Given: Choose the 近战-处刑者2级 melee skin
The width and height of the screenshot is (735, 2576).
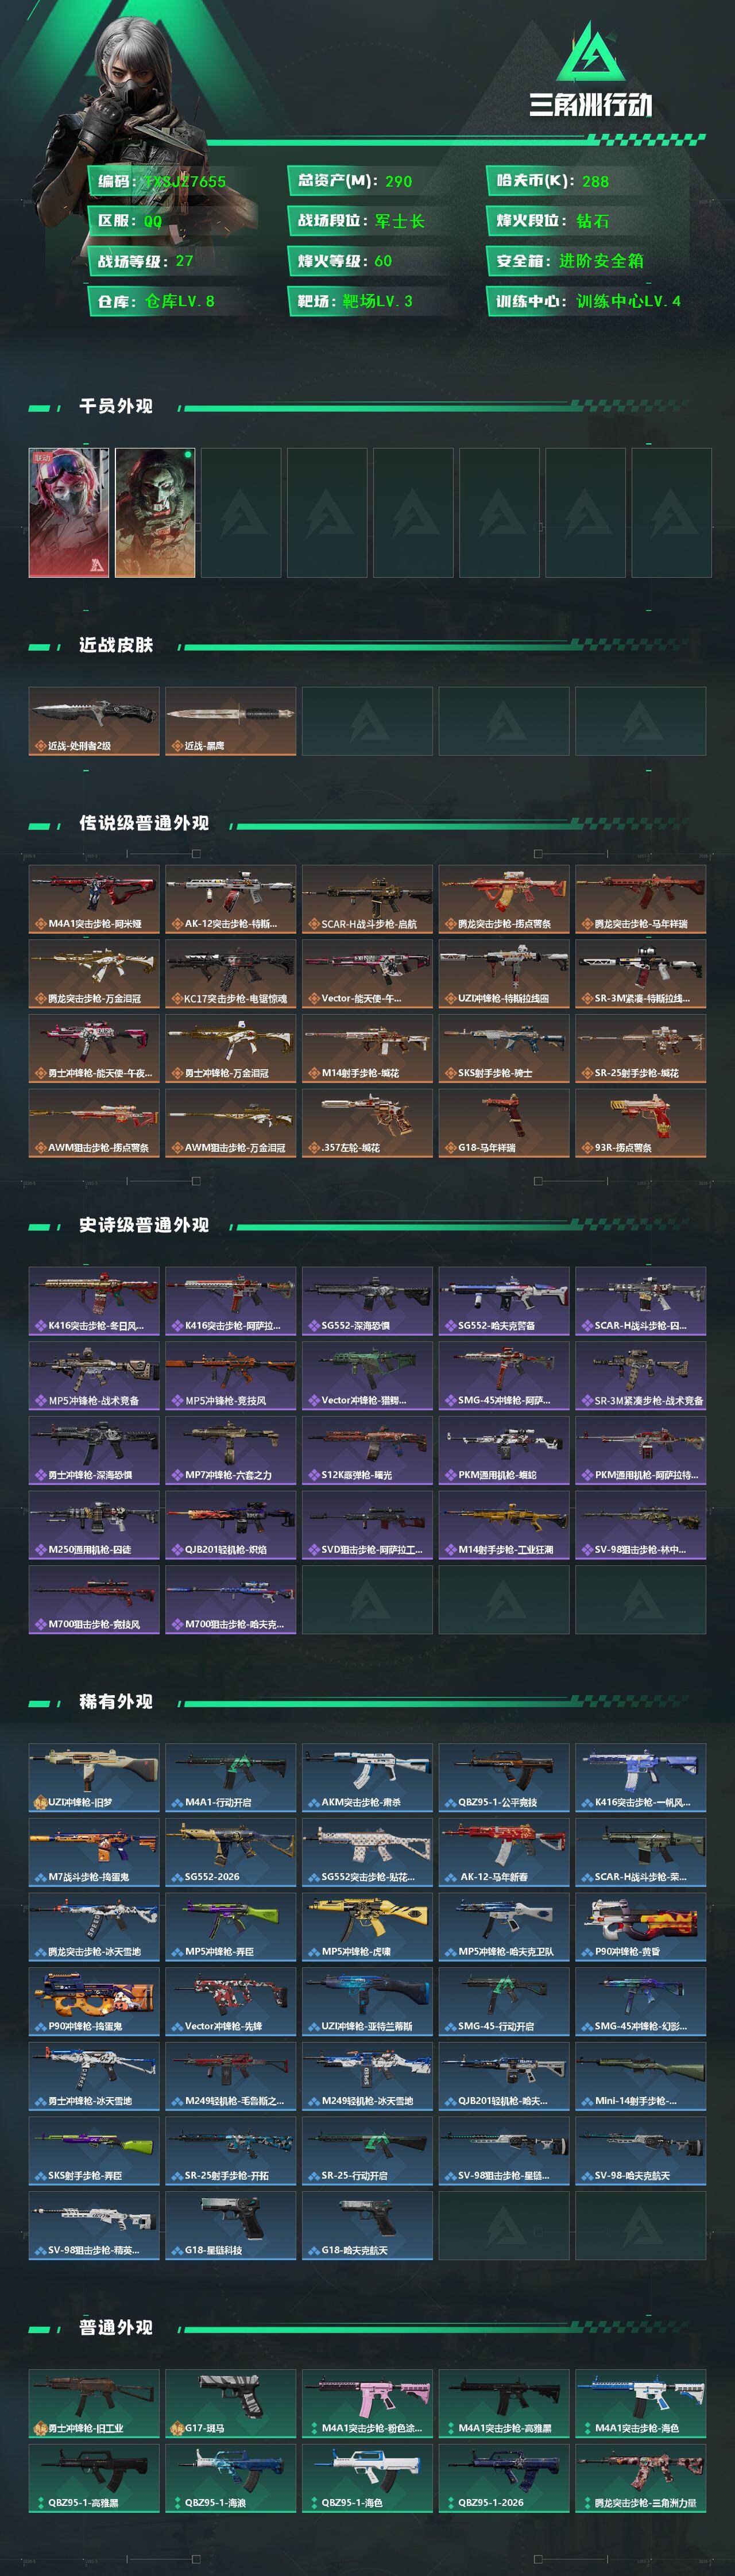Looking at the screenshot, I should [x=94, y=721].
